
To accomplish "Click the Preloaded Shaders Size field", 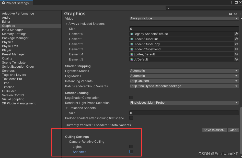I will pos(184,113).
